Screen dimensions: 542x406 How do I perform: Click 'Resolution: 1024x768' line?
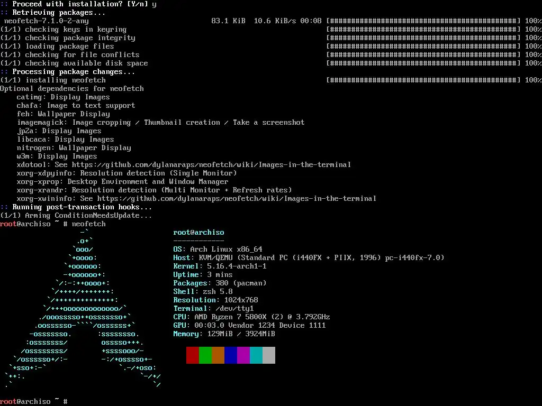click(x=216, y=300)
